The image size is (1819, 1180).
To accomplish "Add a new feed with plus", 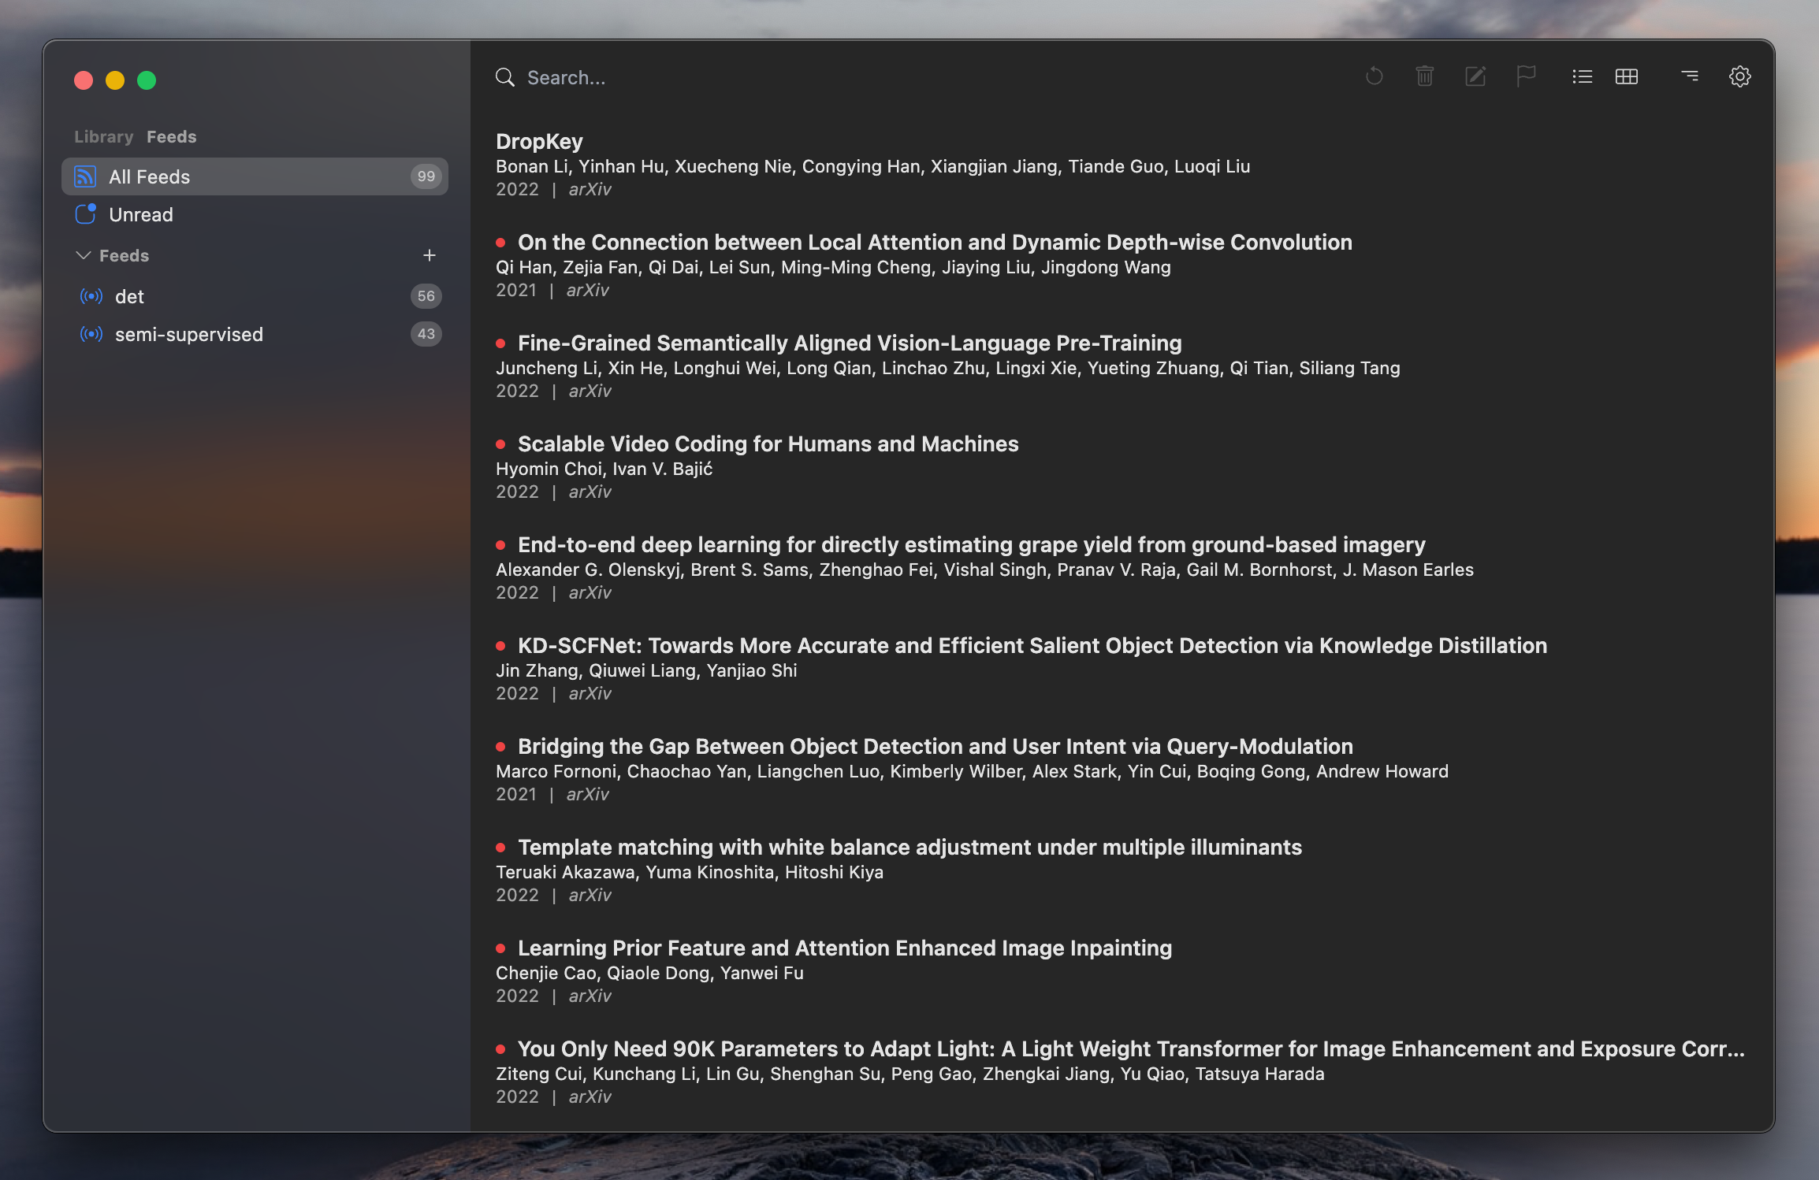I will point(429,255).
